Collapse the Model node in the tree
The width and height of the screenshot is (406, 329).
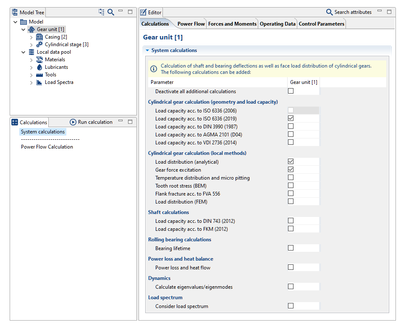15,21
